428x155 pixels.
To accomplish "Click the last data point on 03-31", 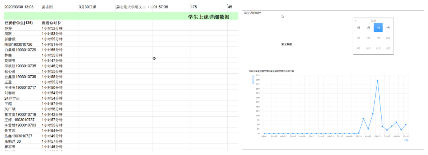I will tap(406, 125).
